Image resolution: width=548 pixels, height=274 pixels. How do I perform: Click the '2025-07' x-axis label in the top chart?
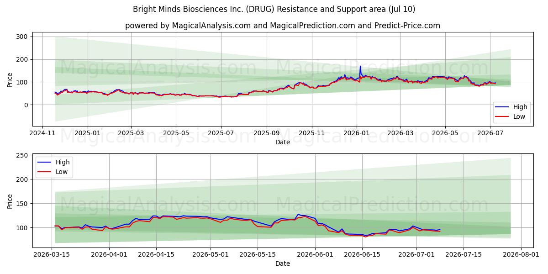[x=221, y=133]
